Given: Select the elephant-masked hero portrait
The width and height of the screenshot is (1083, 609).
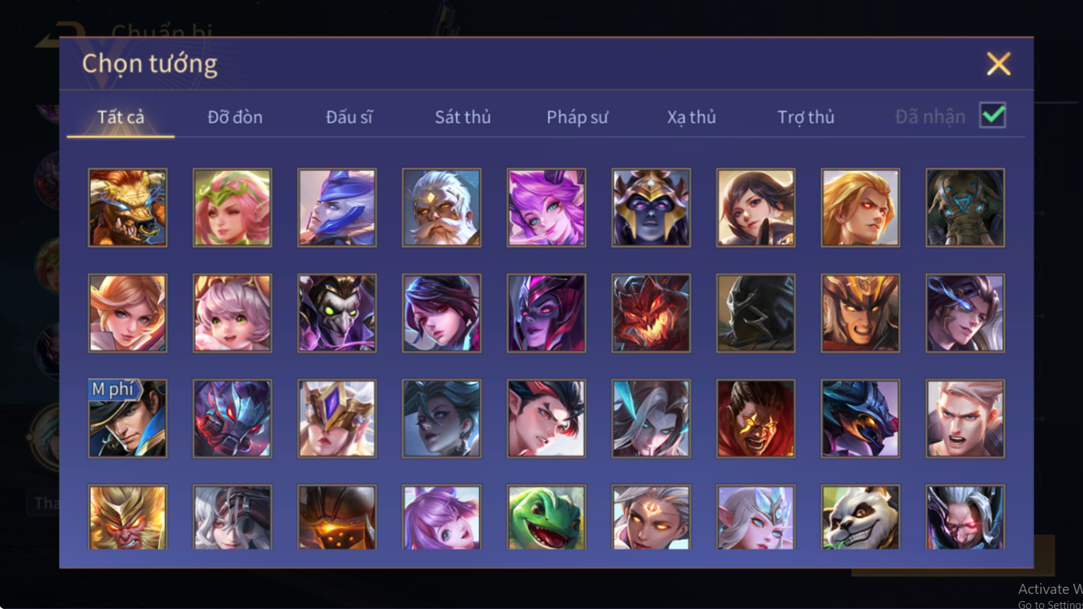Looking at the screenshot, I should 965,208.
